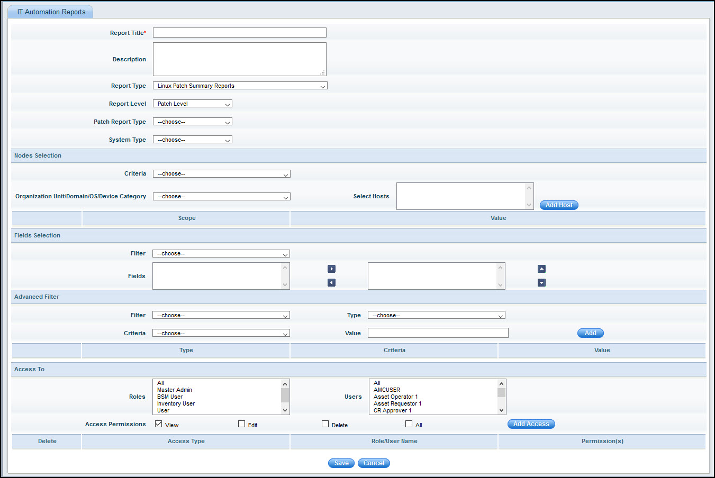Image resolution: width=715 pixels, height=478 pixels.
Task: Check the Delete access permission
Action: click(x=325, y=424)
